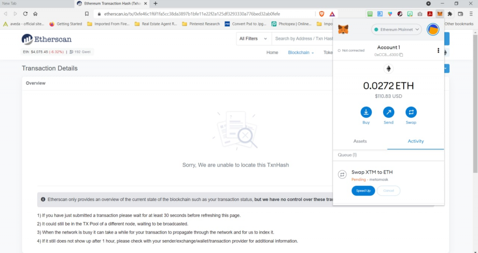
Task: Switch to the Assets tab
Action: pos(360,141)
